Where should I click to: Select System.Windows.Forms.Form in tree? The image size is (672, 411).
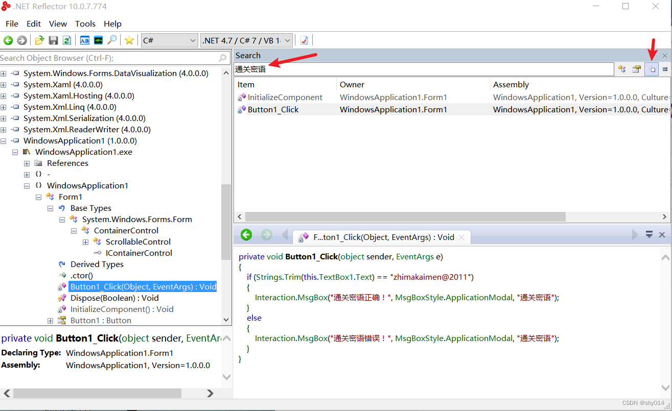pyautogui.click(x=137, y=220)
